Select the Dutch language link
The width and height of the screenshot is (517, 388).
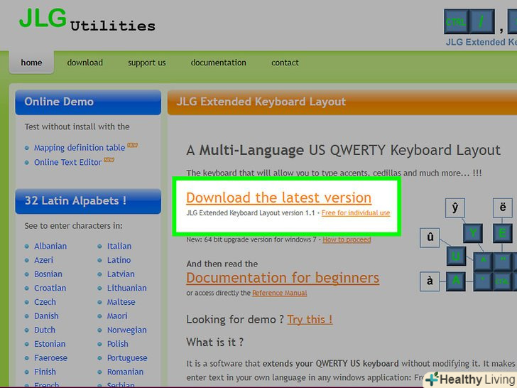pyautogui.click(x=45, y=330)
